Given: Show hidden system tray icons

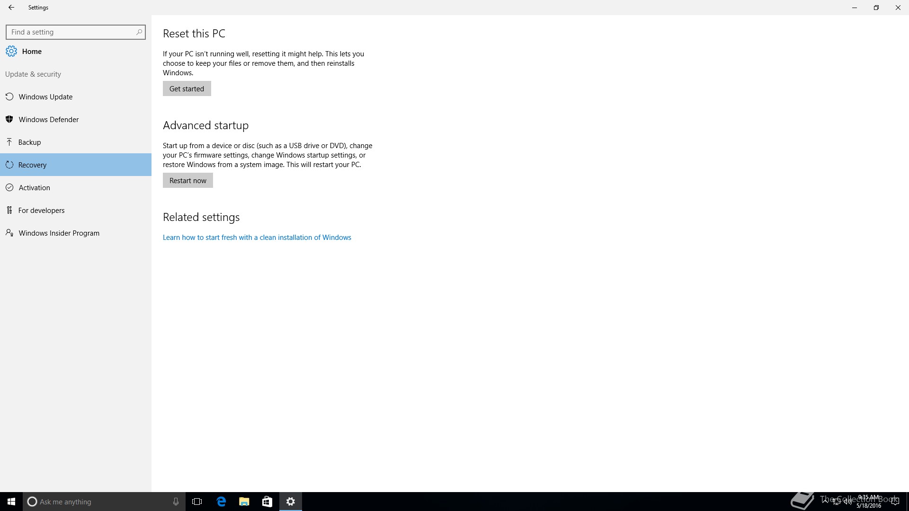Looking at the screenshot, I should (x=825, y=502).
